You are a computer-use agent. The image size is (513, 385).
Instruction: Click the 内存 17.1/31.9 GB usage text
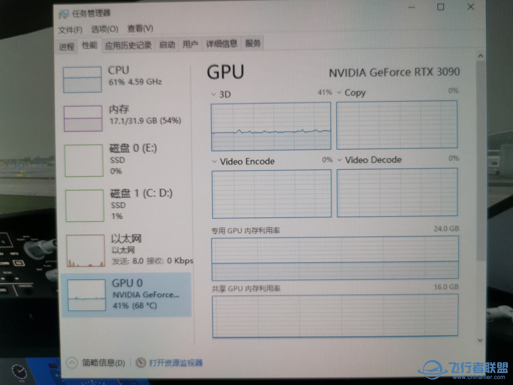145,121
